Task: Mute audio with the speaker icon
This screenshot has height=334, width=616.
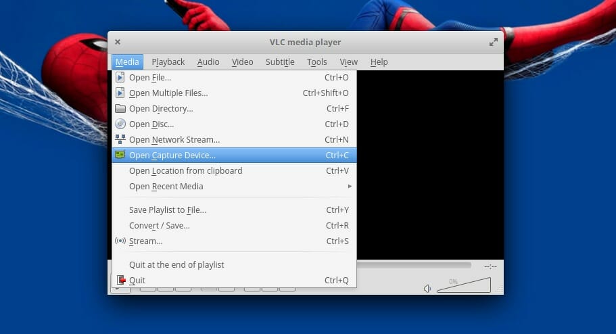Action: (x=427, y=289)
